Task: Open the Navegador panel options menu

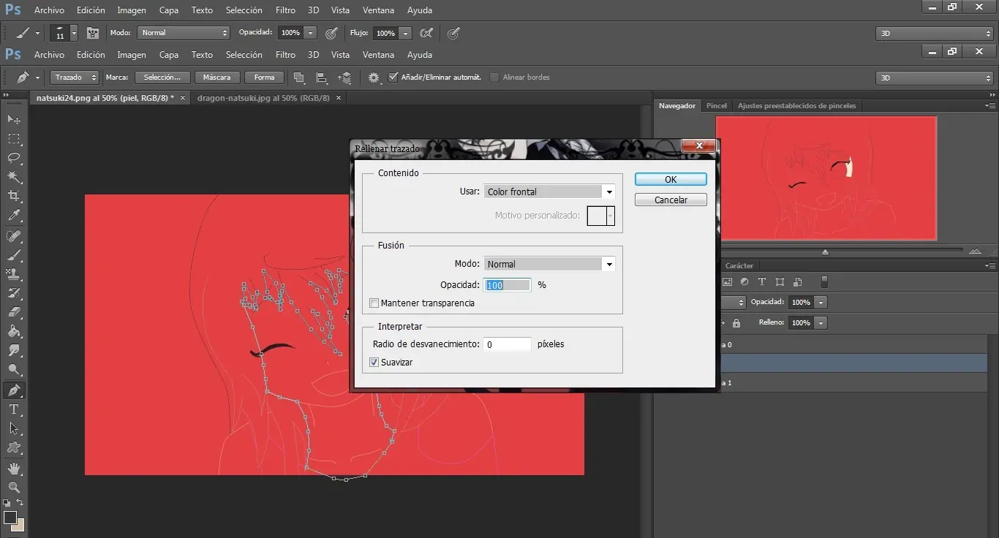Action: click(989, 106)
